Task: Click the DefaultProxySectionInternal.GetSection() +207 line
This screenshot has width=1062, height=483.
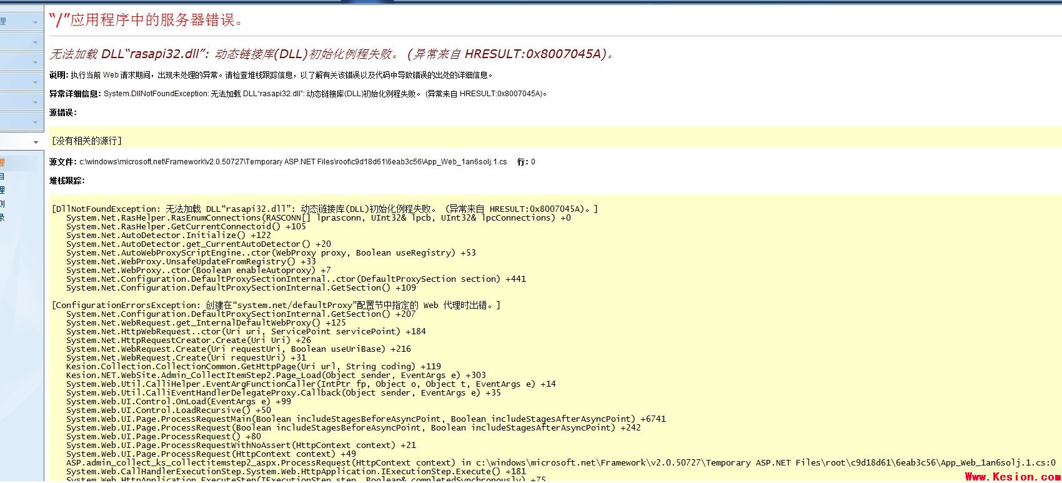Action: (241, 314)
